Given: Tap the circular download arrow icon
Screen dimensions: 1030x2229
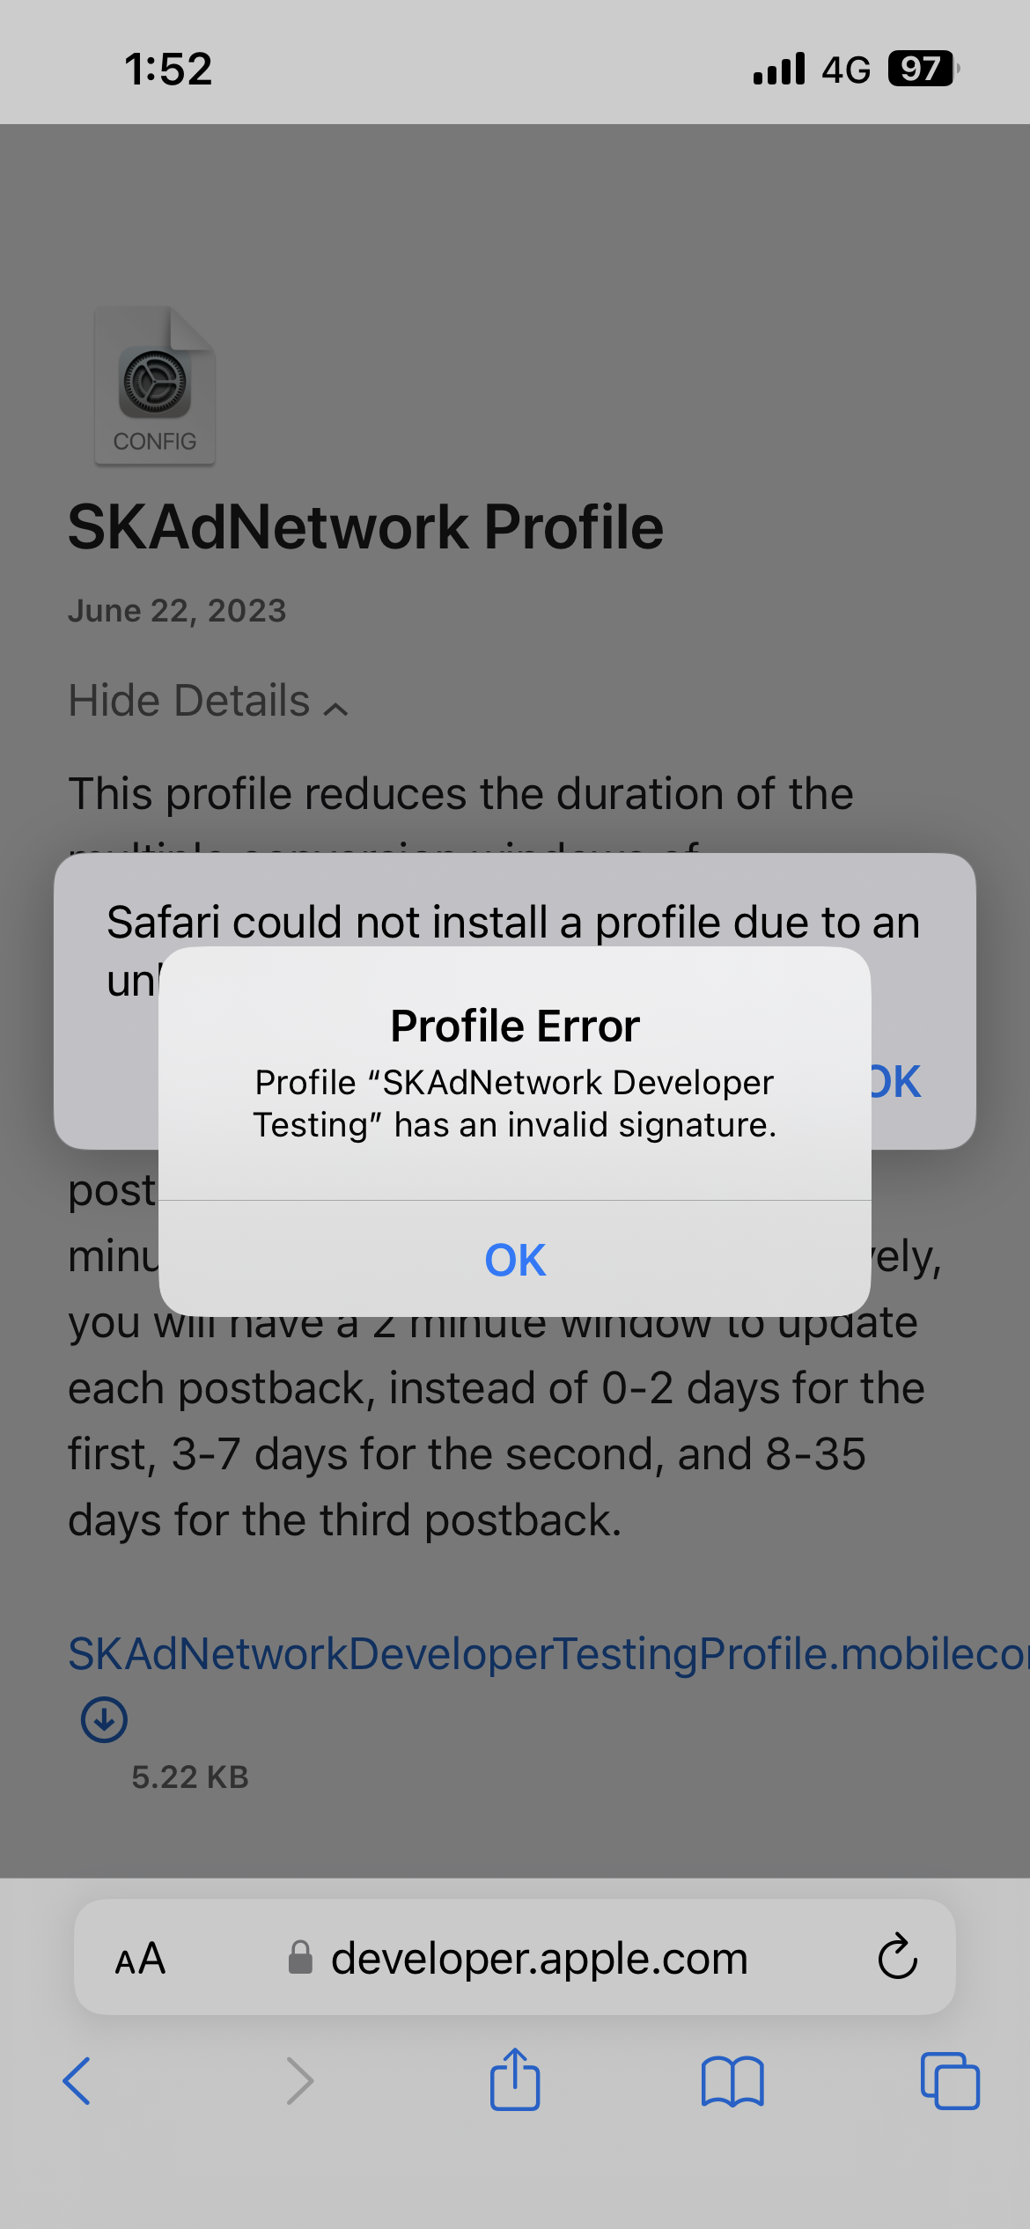Looking at the screenshot, I should (105, 1719).
